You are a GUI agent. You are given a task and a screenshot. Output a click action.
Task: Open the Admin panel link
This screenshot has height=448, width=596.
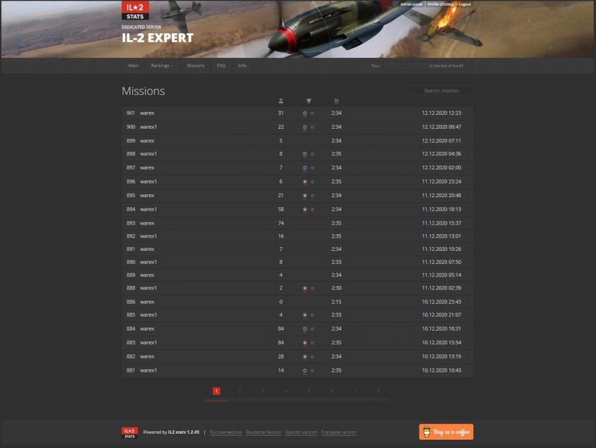click(411, 4)
